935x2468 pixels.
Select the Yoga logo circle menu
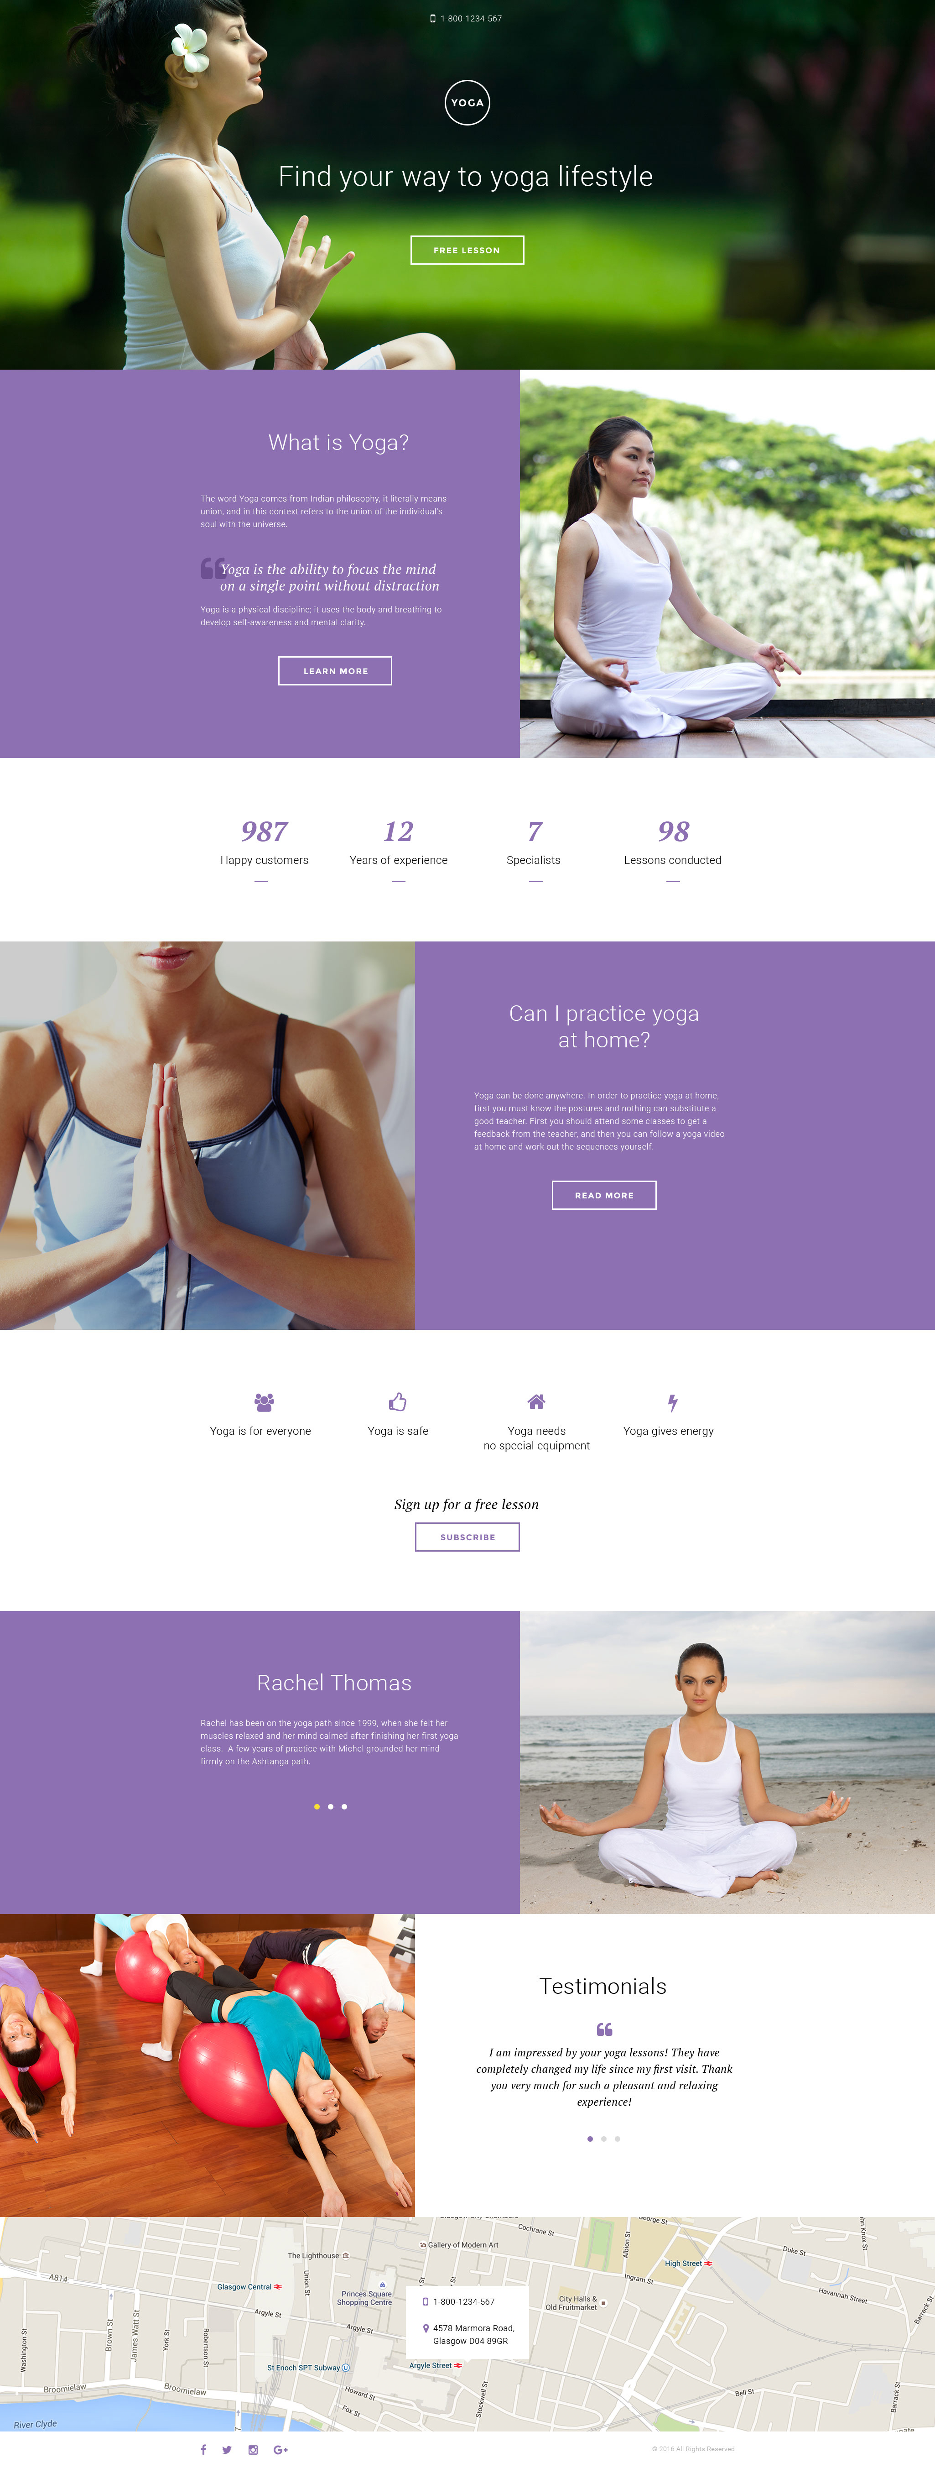467,102
